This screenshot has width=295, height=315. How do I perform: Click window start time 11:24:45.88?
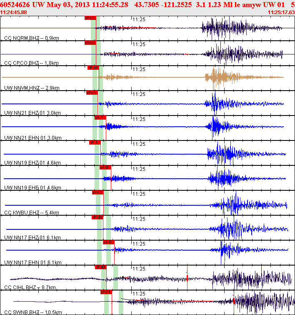click(x=13, y=12)
